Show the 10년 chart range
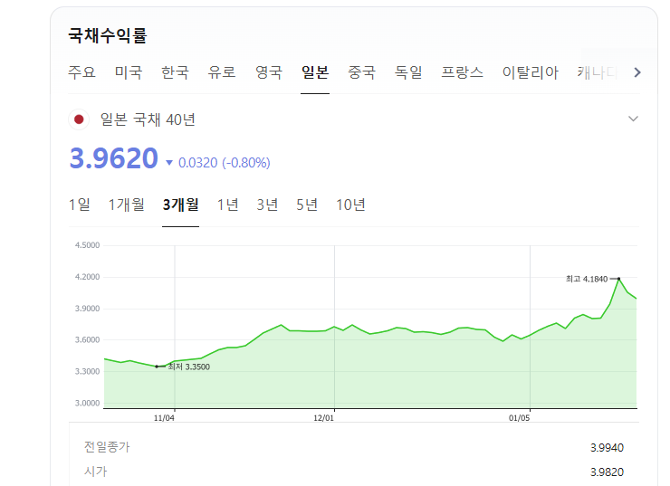670x486 pixels. click(350, 205)
